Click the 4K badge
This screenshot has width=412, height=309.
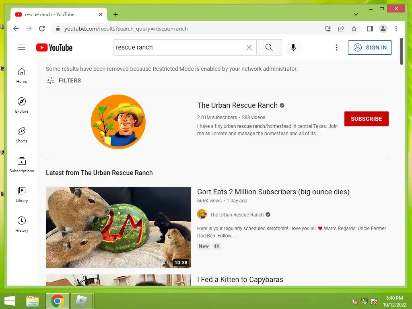[x=216, y=246]
